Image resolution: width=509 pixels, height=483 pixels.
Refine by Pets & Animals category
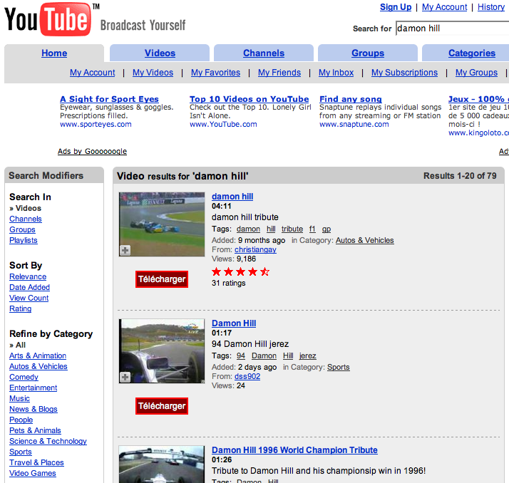[35, 431]
